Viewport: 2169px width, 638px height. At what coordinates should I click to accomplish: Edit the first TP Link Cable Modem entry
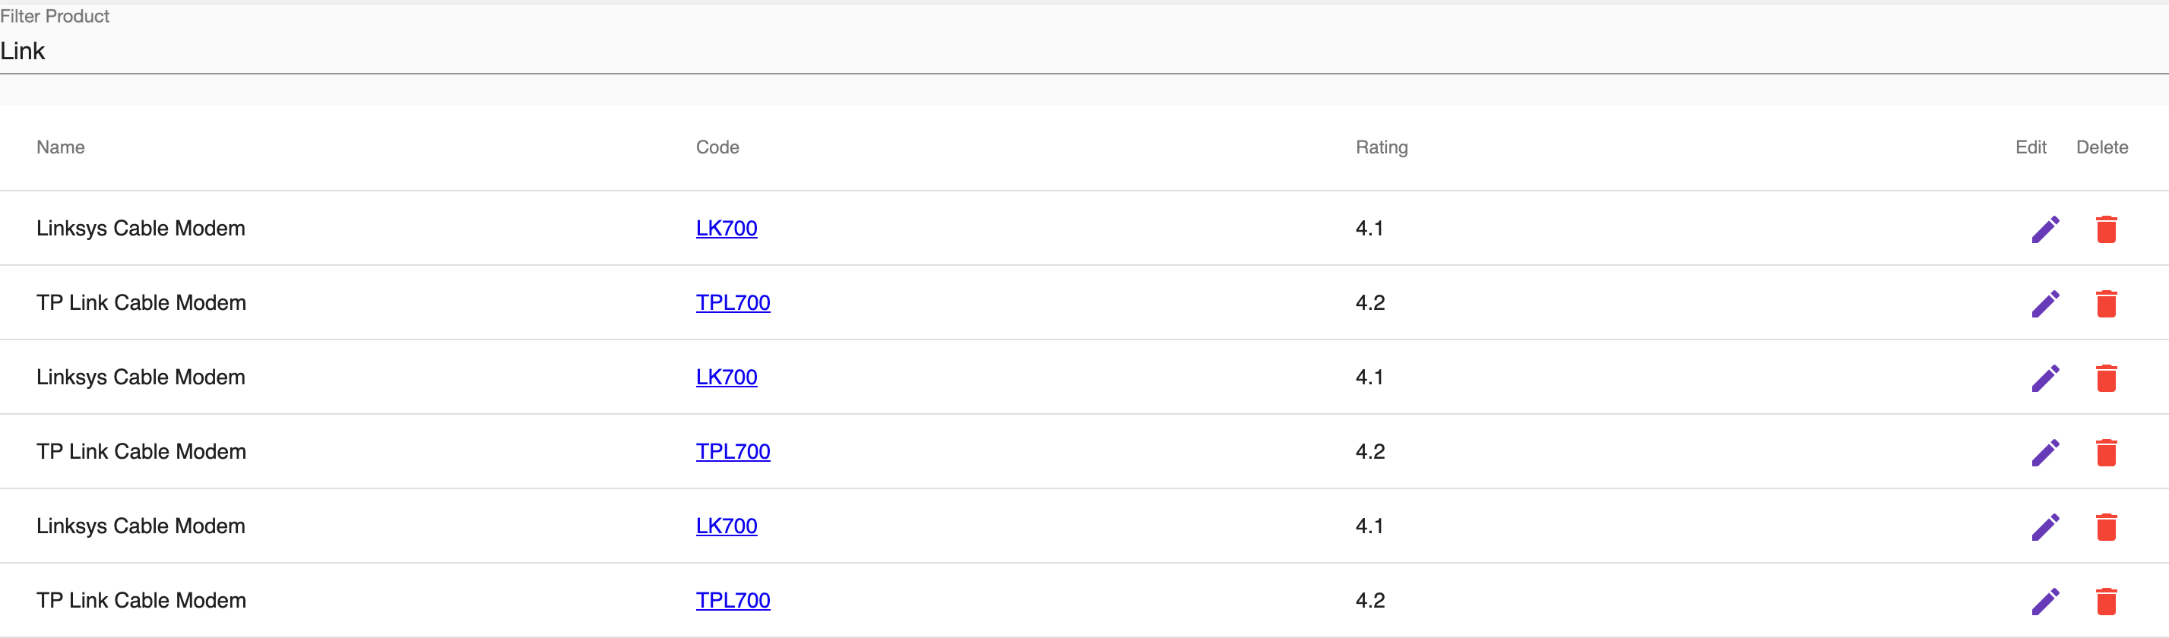2045,302
